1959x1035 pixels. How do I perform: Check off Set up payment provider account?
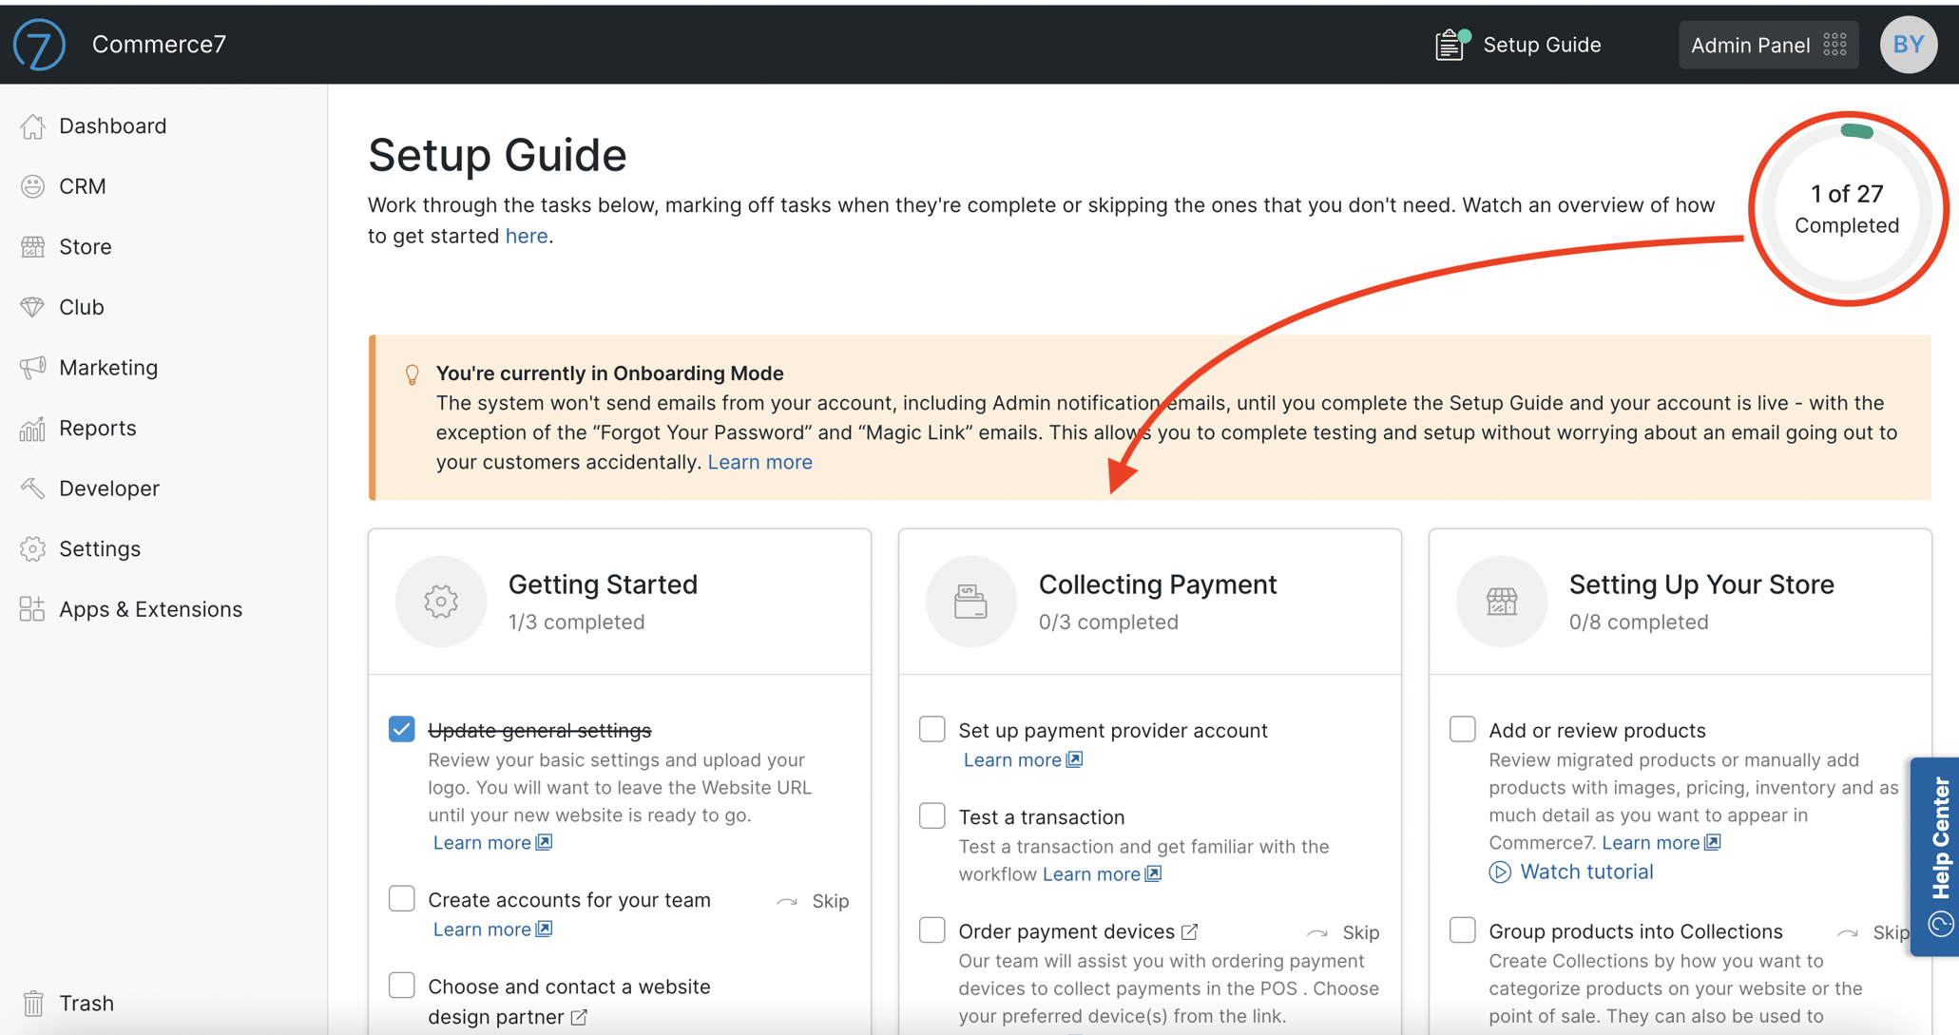coord(931,728)
